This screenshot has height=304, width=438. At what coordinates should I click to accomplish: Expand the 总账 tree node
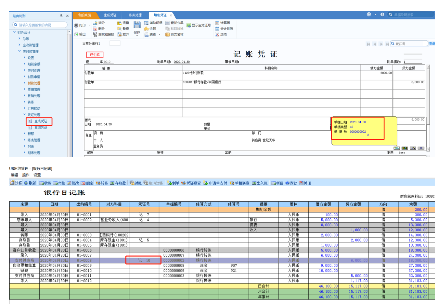coord(19,38)
